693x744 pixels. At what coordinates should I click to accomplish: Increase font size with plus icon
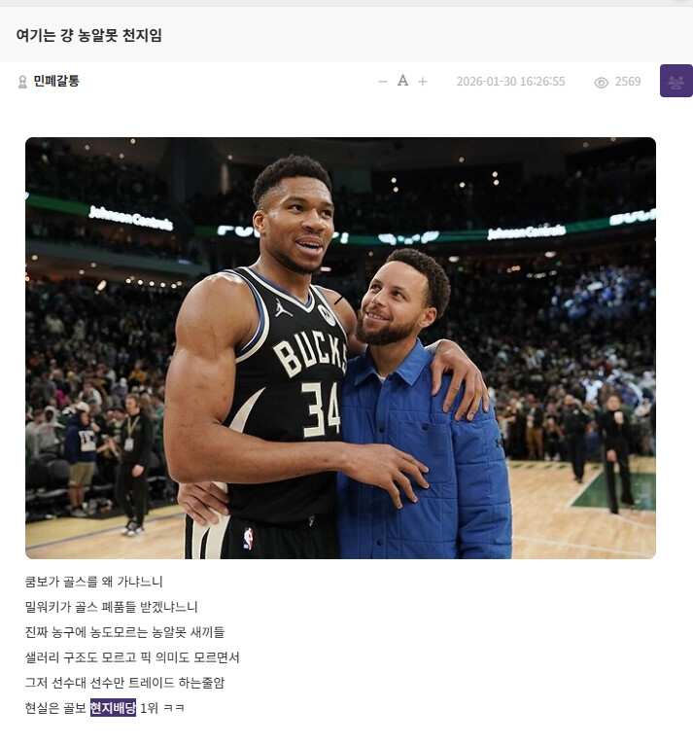pyautogui.click(x=422, y=82)
